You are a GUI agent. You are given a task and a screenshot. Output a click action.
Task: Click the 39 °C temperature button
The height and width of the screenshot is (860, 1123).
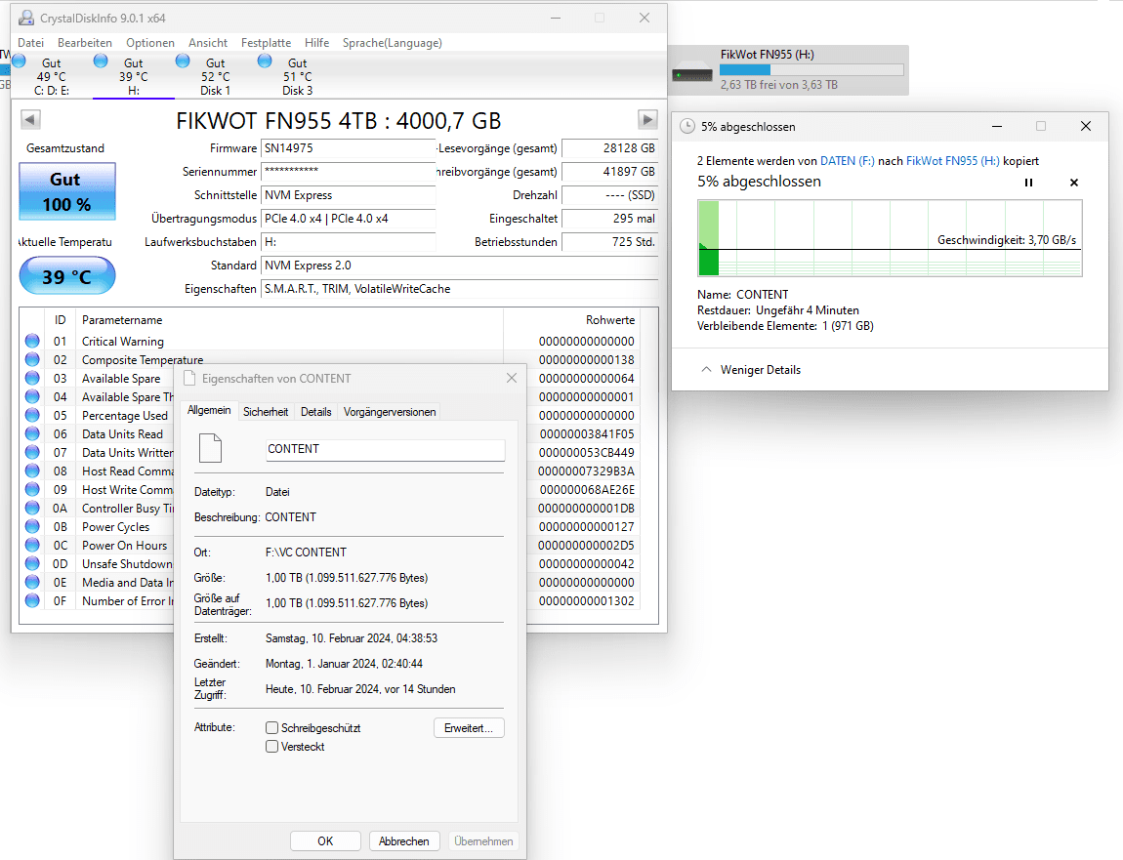pos(67,275)
